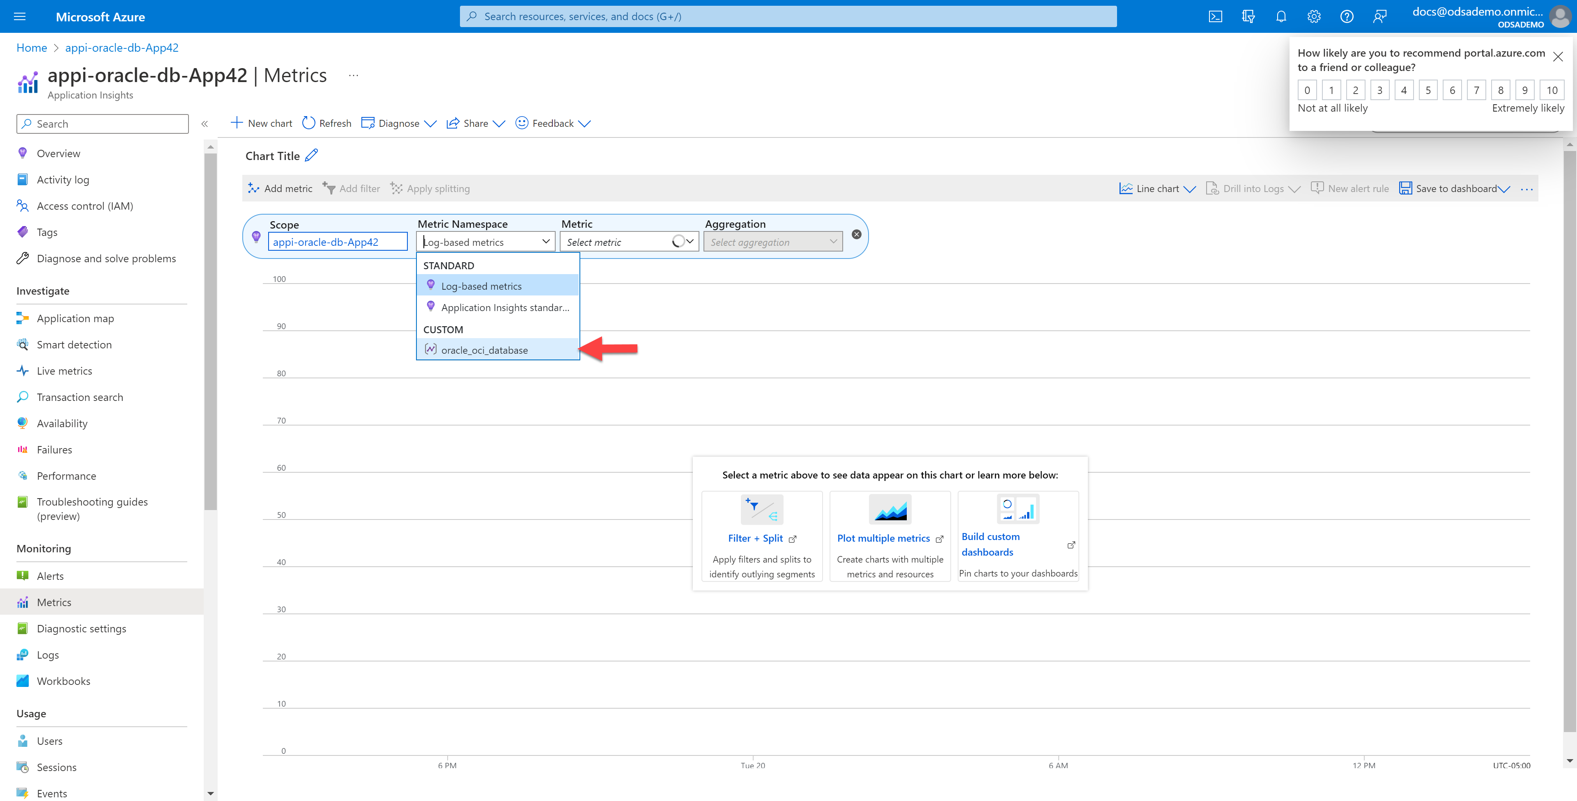
Task: Expand the Aggregation selector dropdown
Action: (772, 242)
